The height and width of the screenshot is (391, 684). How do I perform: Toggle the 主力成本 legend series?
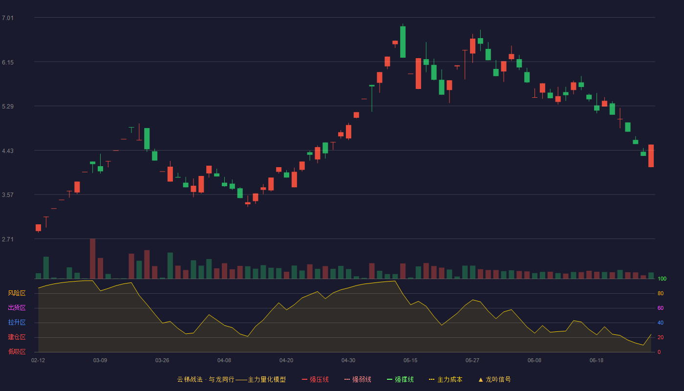tap(446, 379)
